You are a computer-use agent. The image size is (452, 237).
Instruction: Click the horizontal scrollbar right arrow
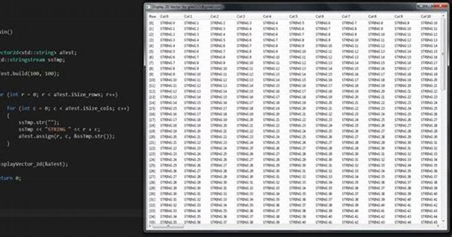[x=438, y=227]
